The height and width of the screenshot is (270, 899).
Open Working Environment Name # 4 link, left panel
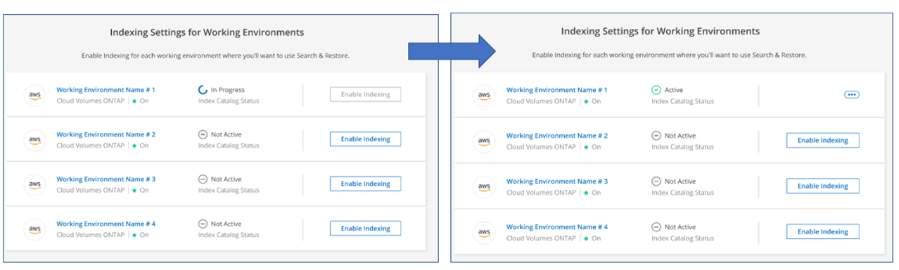tap(106, 224)
